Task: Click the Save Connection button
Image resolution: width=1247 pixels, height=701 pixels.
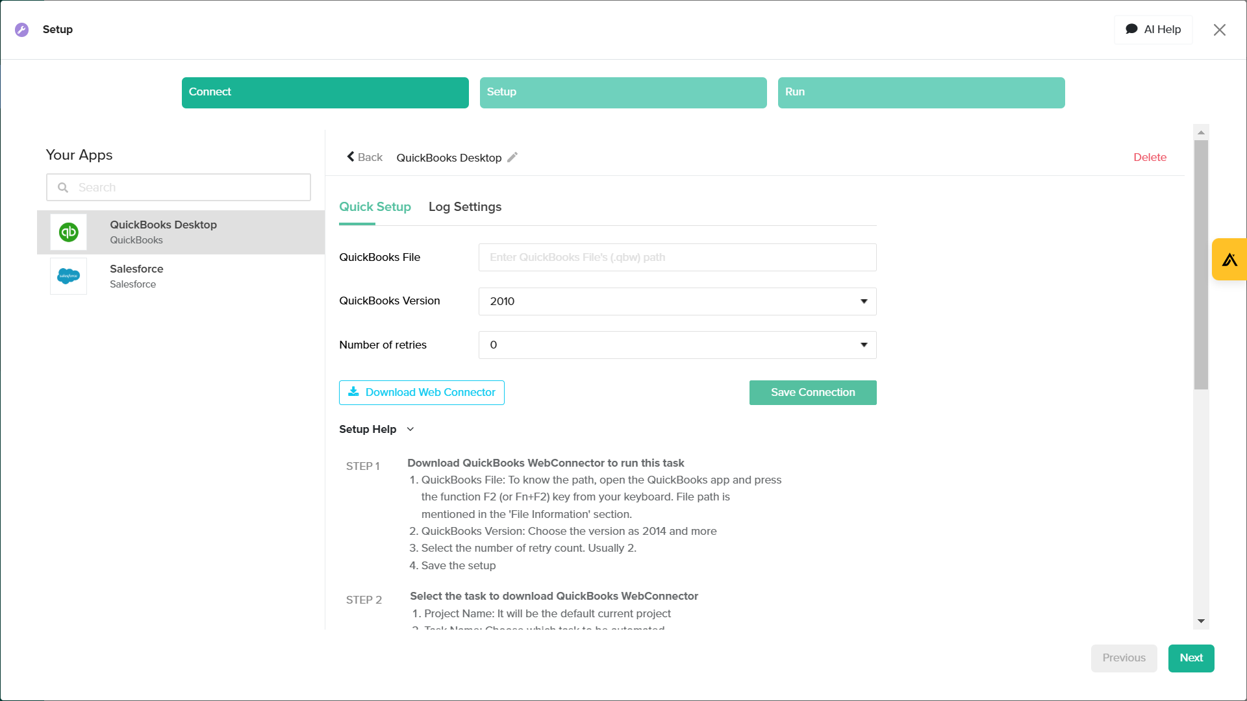Action: [x=812, y=392]
